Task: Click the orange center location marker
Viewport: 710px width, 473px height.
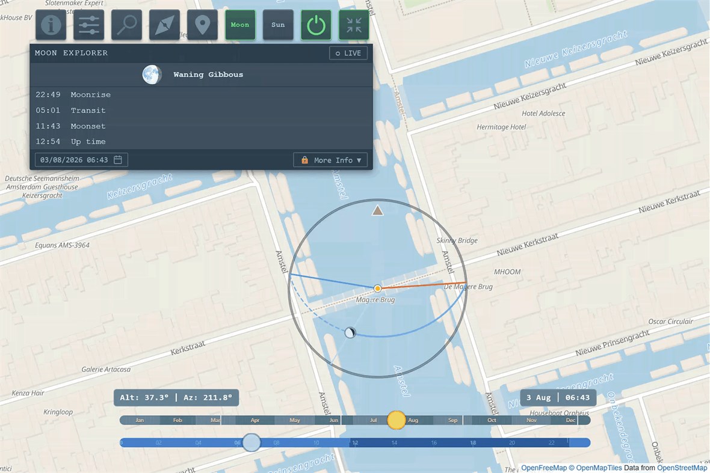Action: pos(378,288)
